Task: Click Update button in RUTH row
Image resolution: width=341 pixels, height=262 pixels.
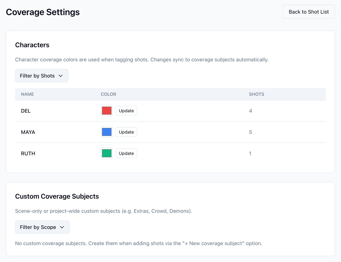Action: pos(126,153)
